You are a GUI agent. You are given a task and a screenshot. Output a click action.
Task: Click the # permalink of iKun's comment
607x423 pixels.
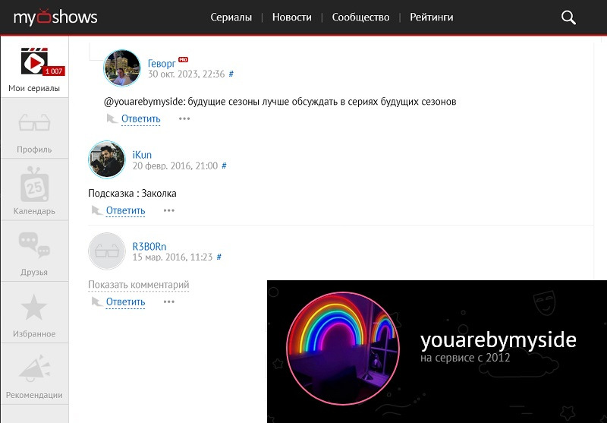pos(224,166)
